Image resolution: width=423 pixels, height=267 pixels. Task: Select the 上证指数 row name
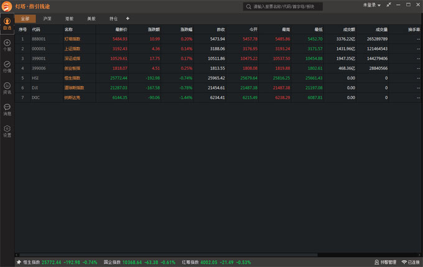pyautogui.click(x=72, y=49)
